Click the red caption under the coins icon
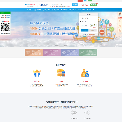The height and width of the screenshot is (122, 122). [61, 81]
